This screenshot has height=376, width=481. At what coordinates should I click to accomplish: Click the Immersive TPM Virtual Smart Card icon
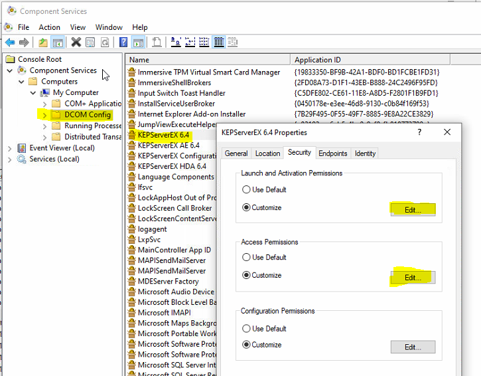coord(132,72)
